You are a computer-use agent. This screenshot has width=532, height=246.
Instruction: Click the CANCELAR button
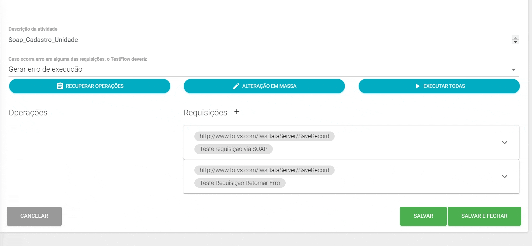(34, 216)
